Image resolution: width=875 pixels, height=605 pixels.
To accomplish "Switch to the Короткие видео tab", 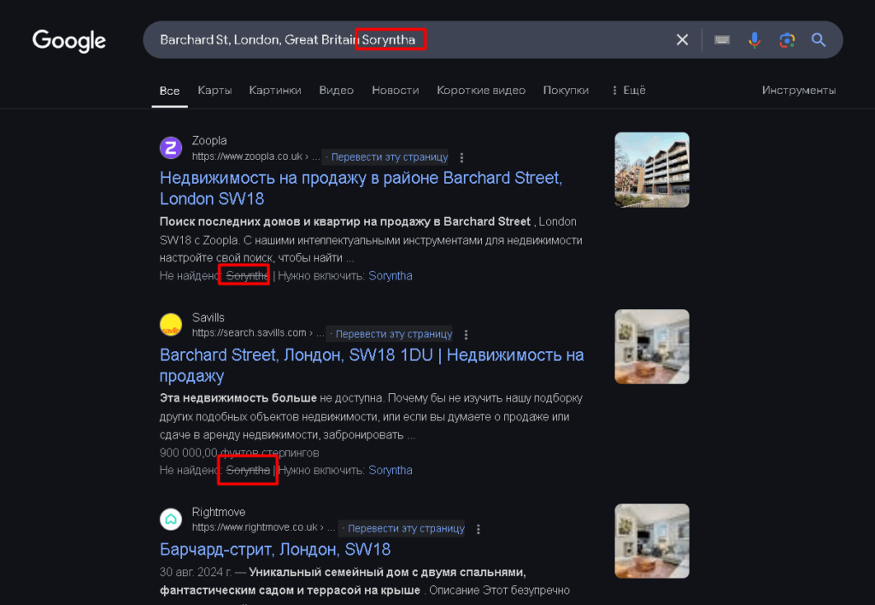I will [x=481, y=91].
